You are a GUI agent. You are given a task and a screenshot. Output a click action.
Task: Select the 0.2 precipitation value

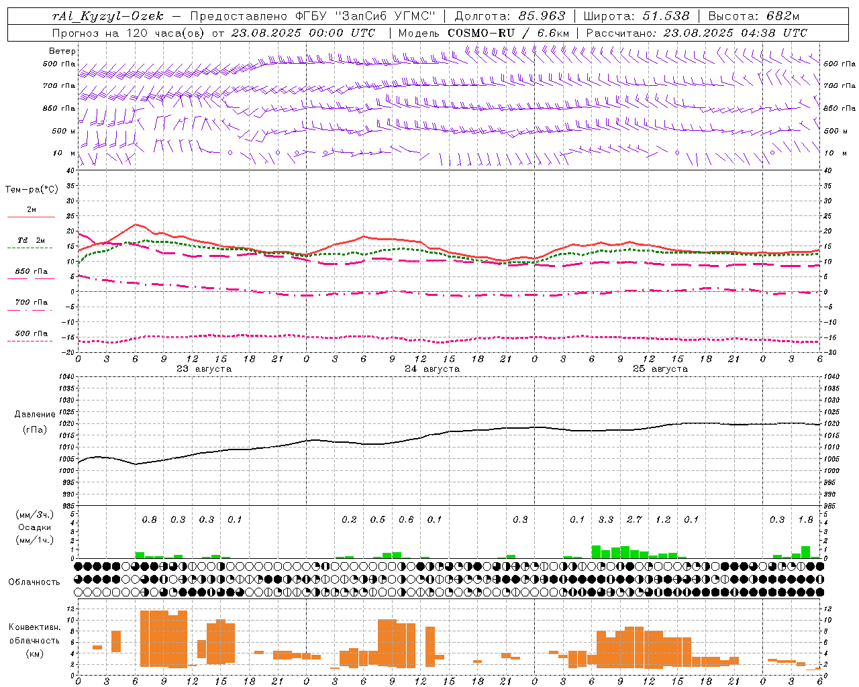[349, 520]
